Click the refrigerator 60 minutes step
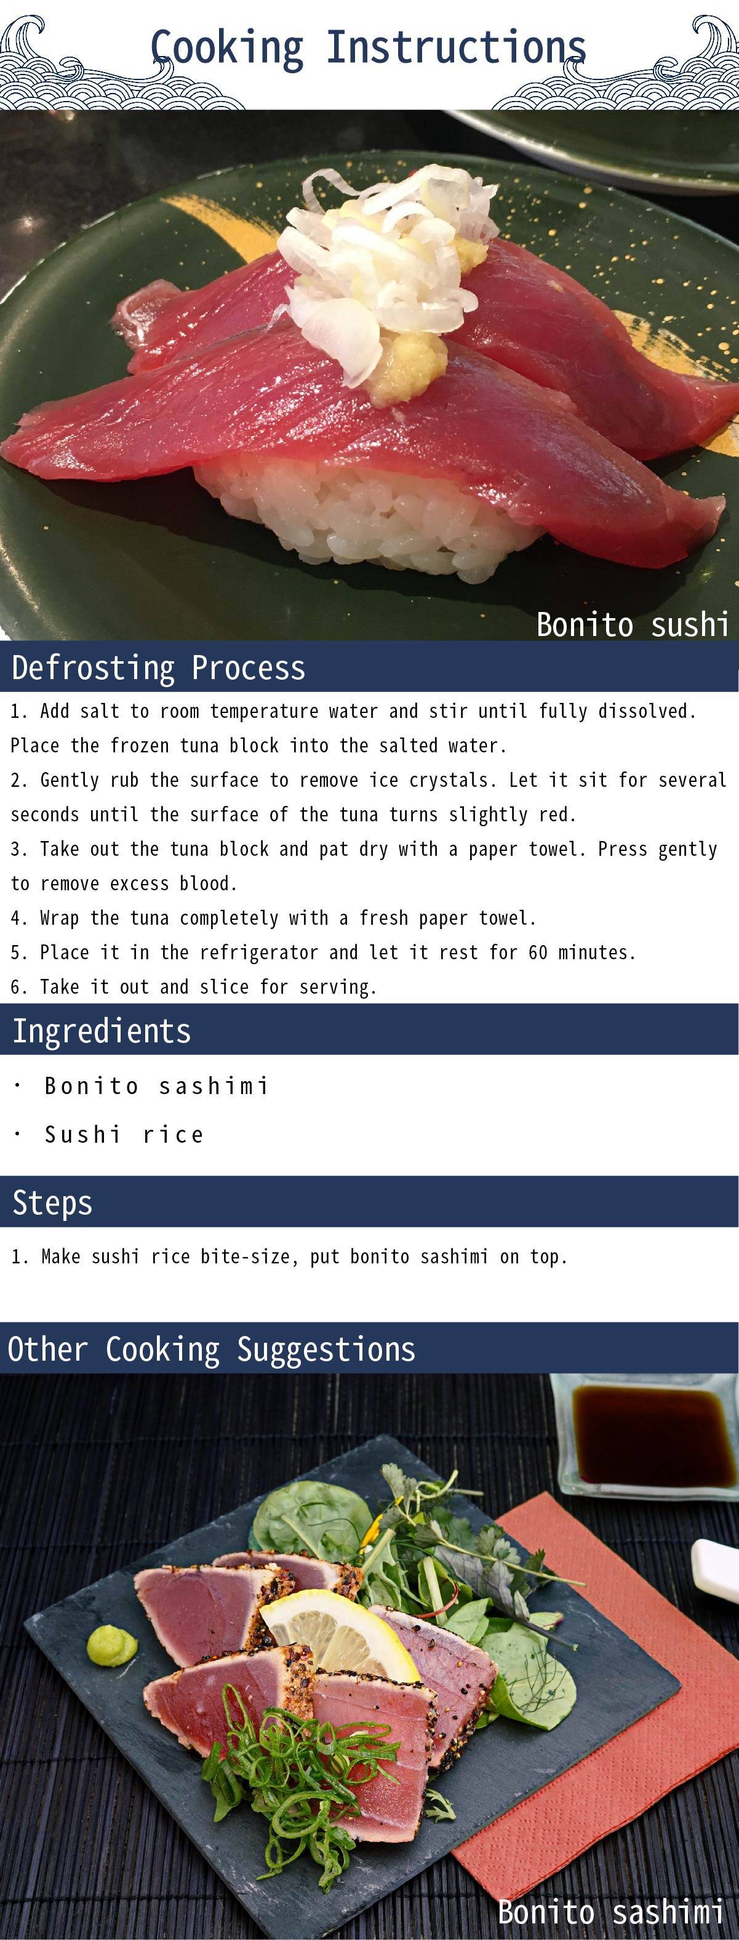The width and height of the screenshot is (739, 1940). tap(323, 952)
